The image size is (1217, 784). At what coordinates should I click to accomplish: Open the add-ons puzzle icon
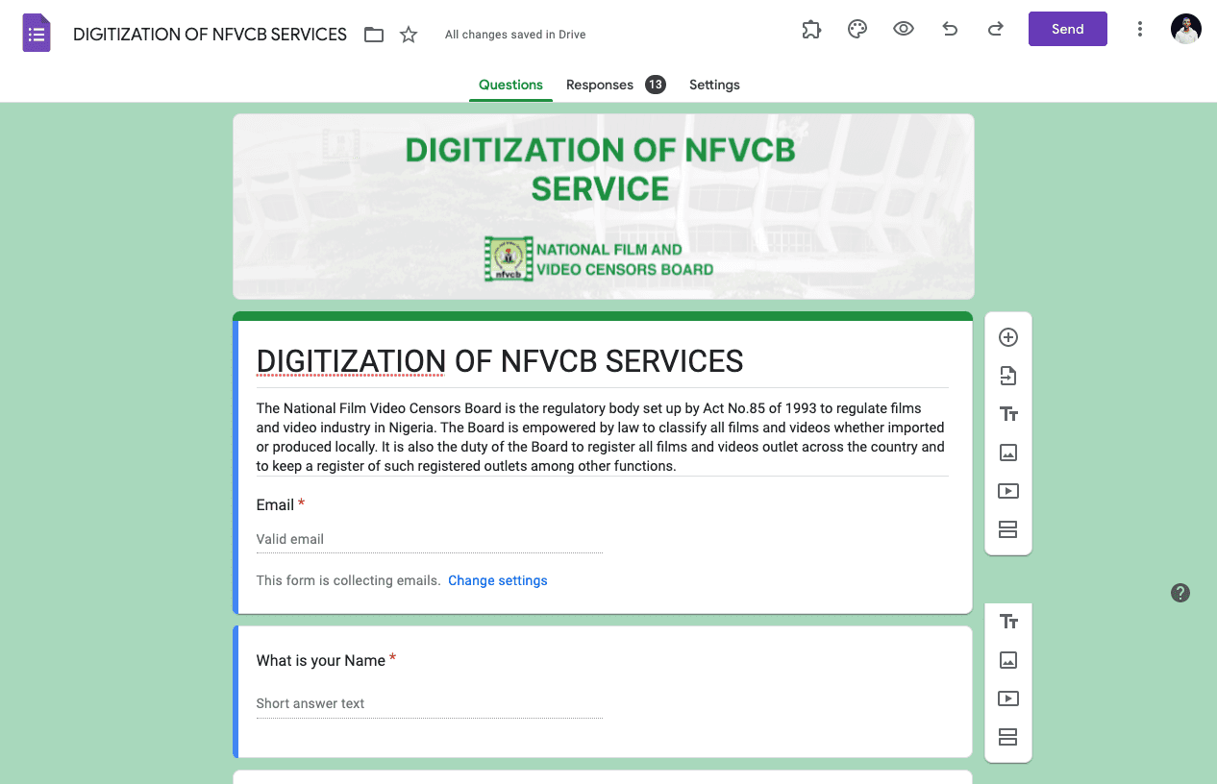pyautogui.click(x=811, y=29)
